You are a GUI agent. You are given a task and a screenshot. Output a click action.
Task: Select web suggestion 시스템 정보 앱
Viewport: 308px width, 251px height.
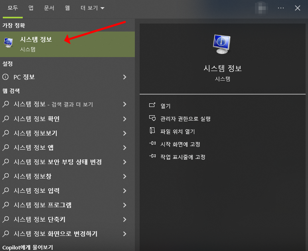click(x=67, y=148)
